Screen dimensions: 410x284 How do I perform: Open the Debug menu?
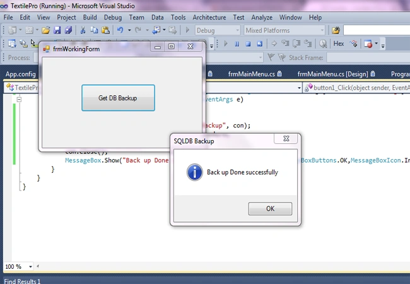pyautogui.click(x=113, y=18)
